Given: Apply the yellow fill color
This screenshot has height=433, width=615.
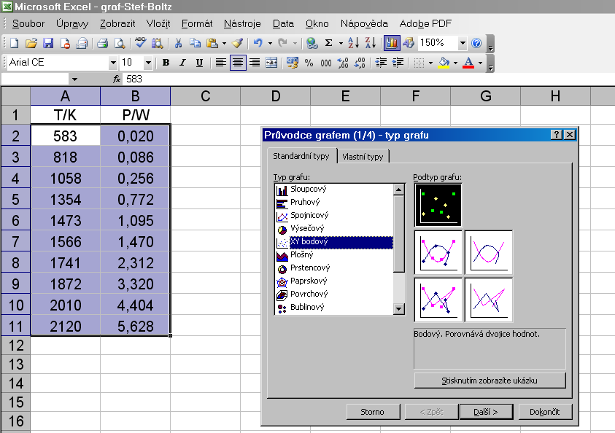Looking at the screenshot, I should pos(444,63).
